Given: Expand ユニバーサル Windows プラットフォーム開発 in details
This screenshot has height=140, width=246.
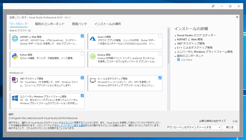Looking at the screenshot, I should click(x=175, y=52).
